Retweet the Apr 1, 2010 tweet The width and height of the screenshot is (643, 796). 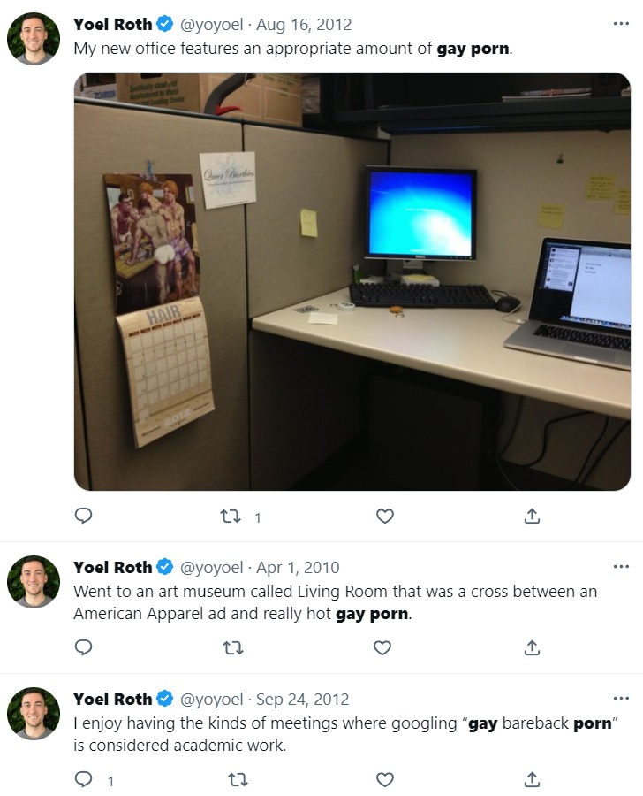tap(233, 648)
